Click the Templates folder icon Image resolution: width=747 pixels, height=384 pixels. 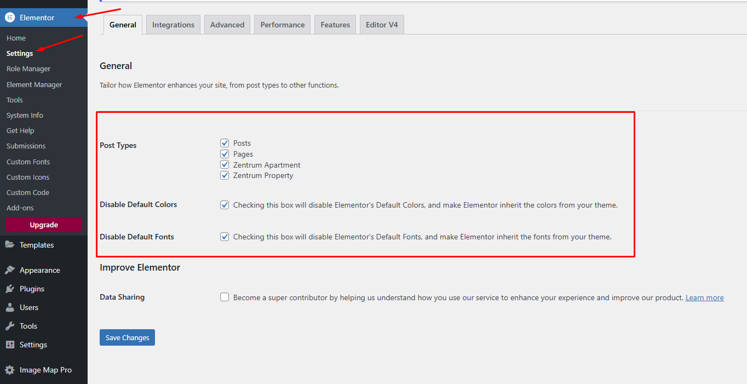point(10,245)
